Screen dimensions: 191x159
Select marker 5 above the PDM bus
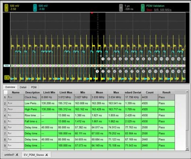[126, 59]
